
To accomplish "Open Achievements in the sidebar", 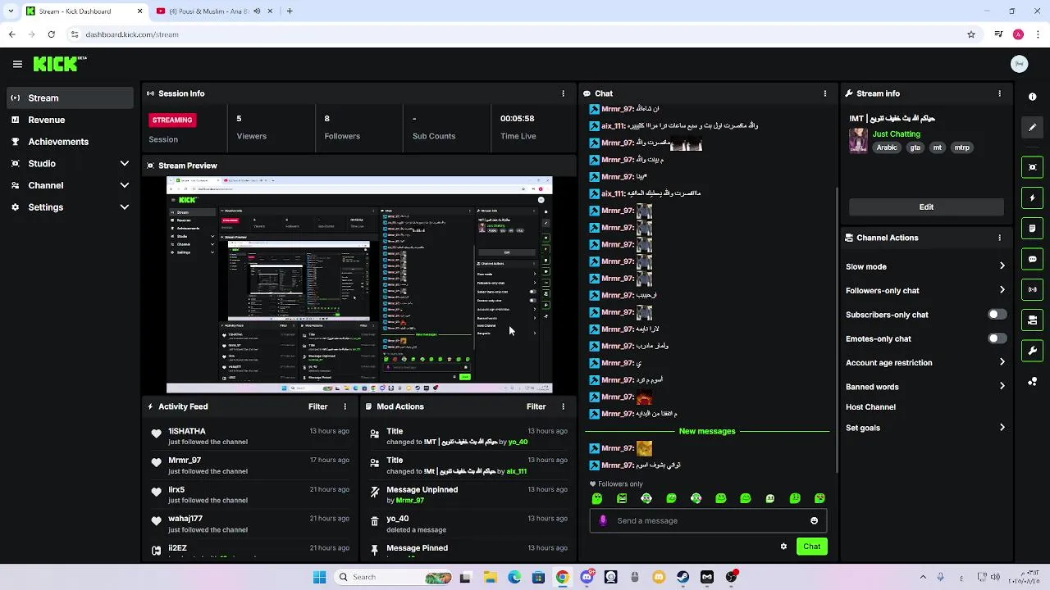I will (69, 142).
